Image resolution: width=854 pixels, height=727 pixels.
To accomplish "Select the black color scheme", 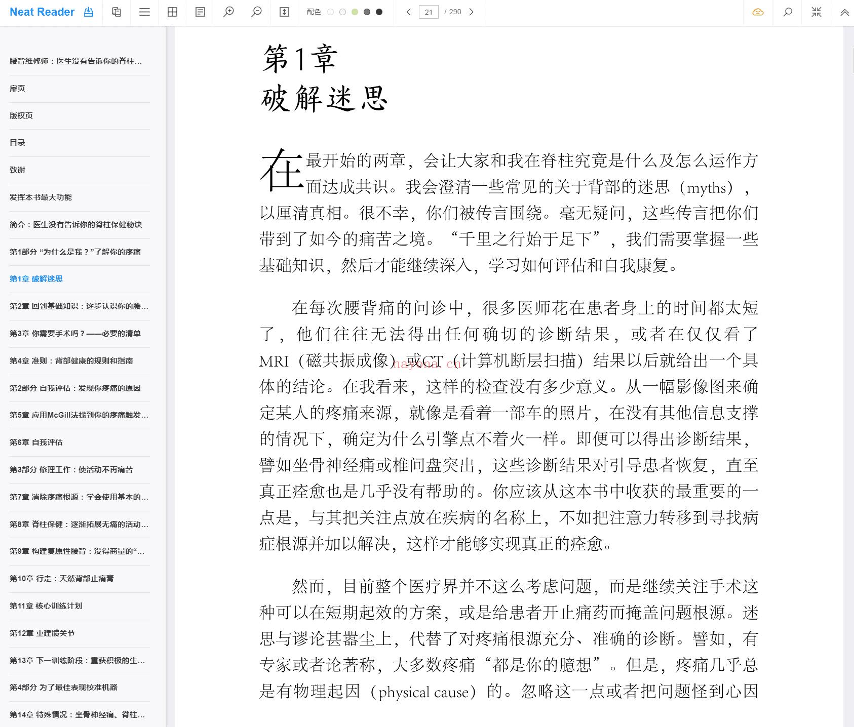I will click(x=379, y=12).
